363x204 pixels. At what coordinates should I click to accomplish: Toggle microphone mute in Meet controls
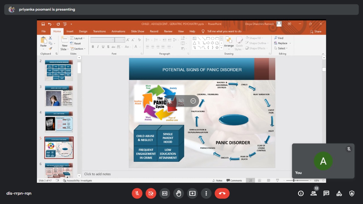click(x=137, y=193)
